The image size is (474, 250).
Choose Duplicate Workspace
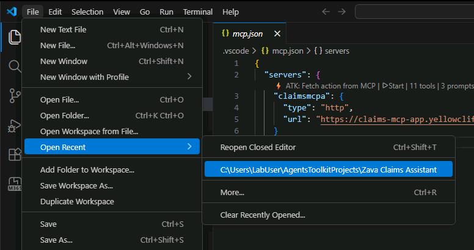[x=112, y=201]
